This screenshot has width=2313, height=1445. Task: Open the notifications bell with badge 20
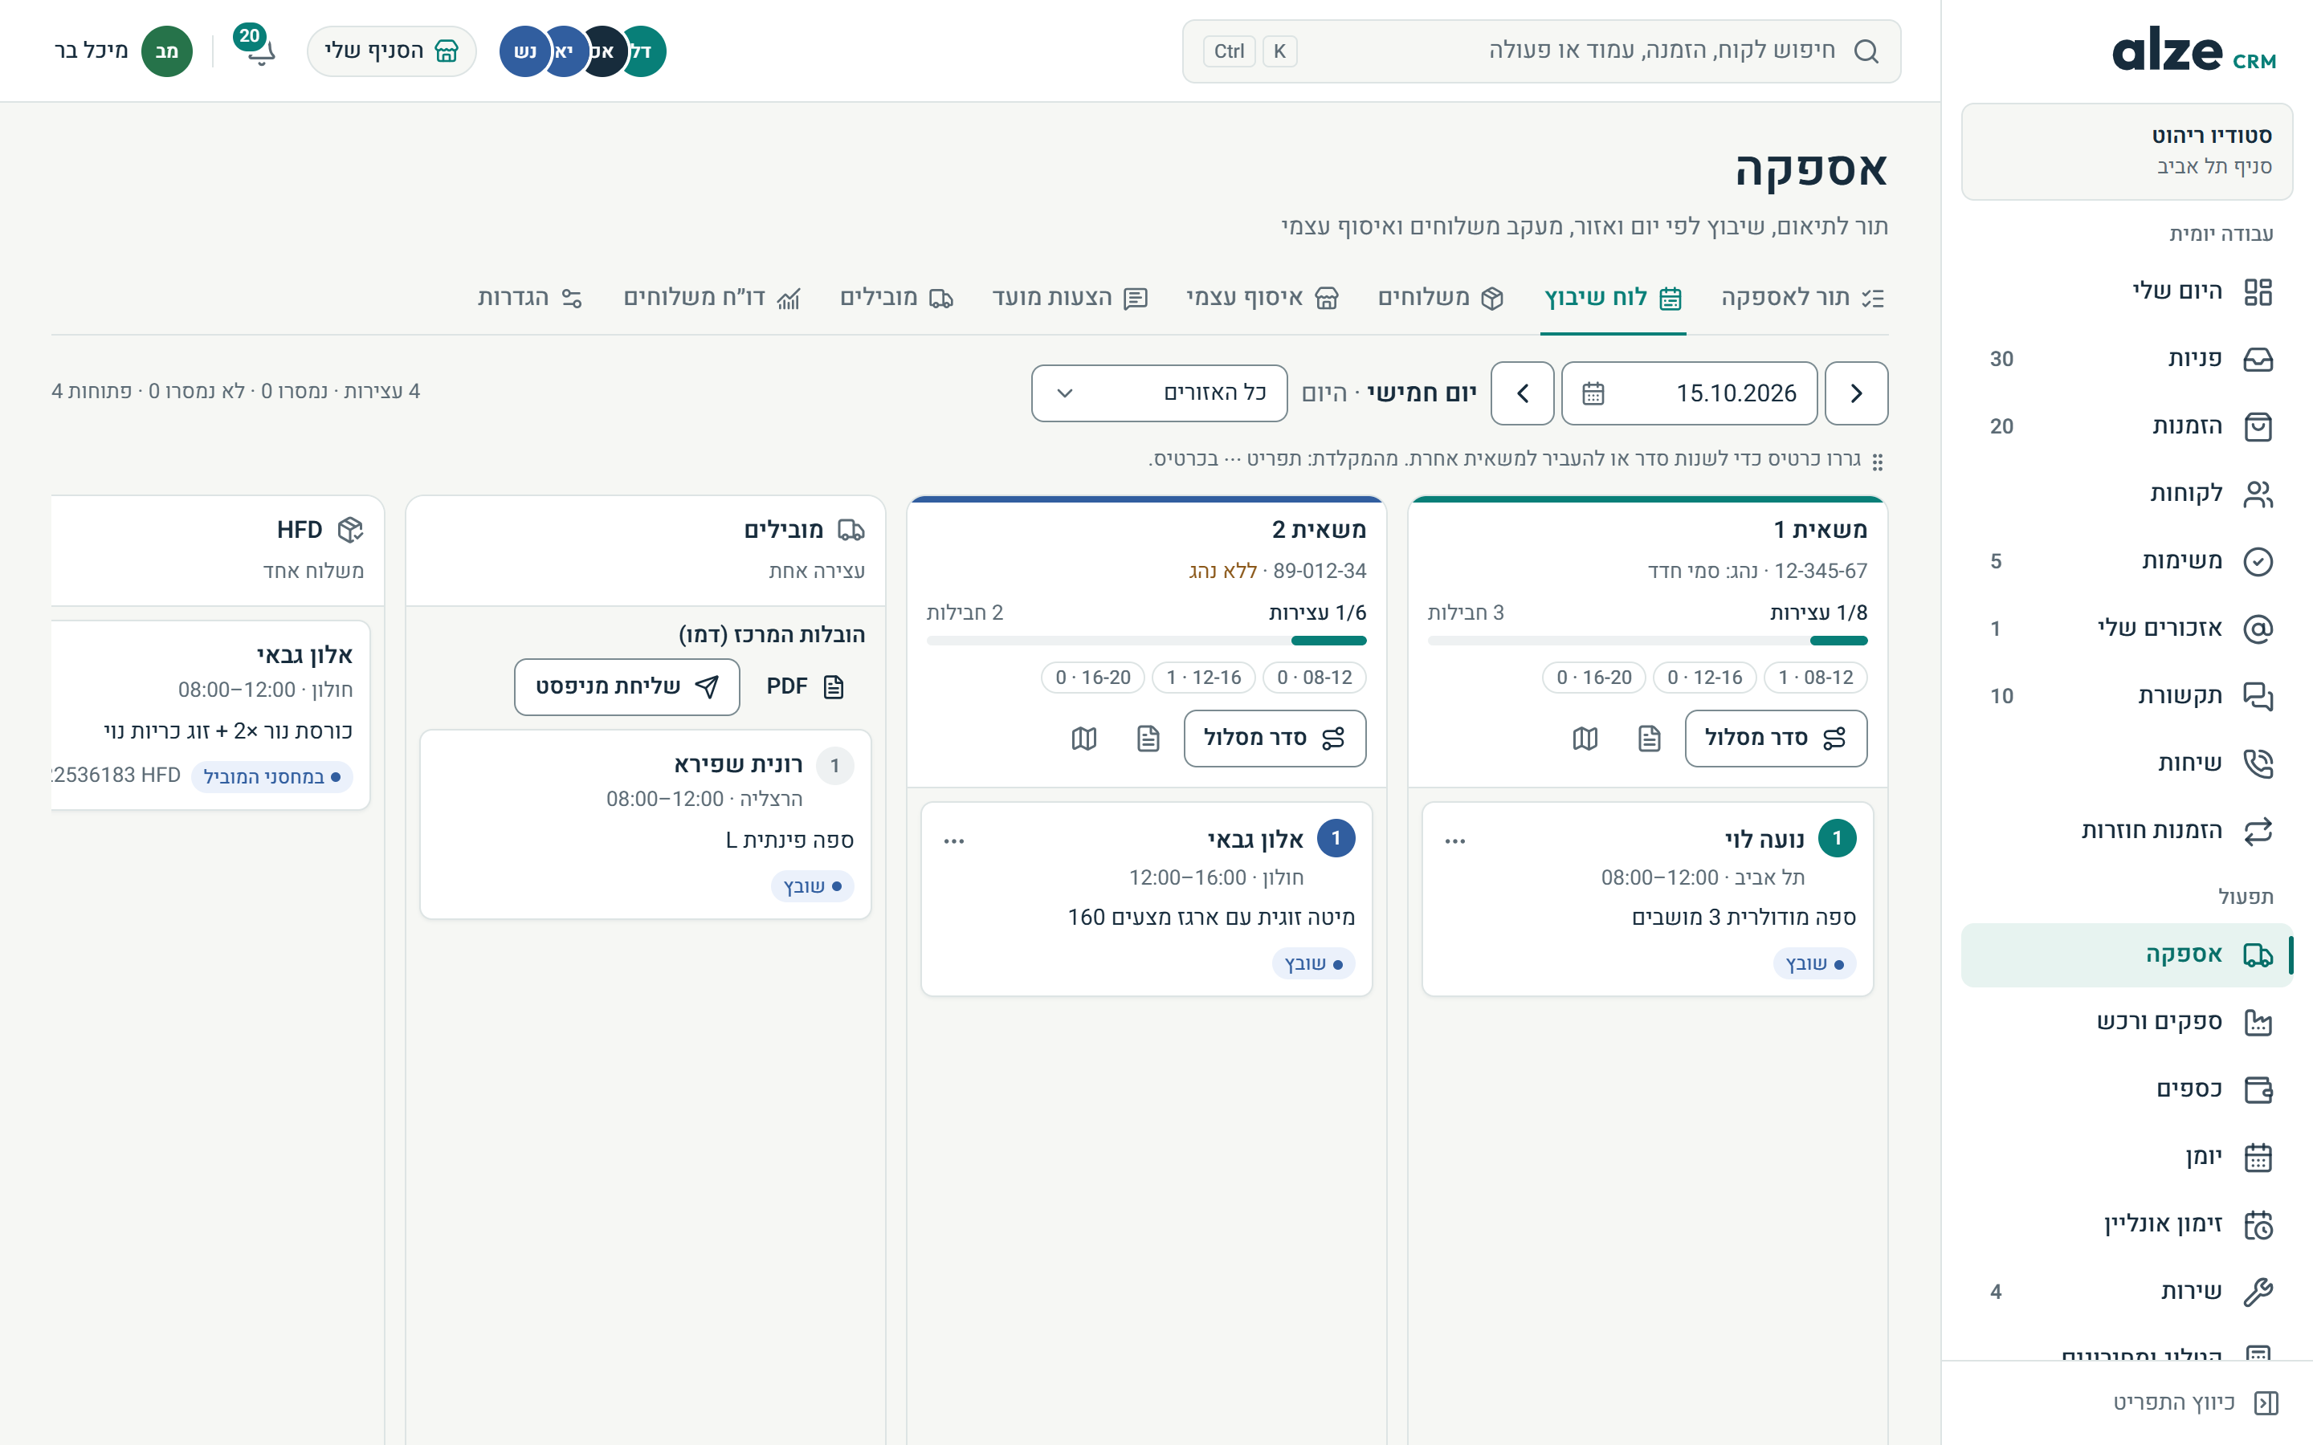(255, 48)
